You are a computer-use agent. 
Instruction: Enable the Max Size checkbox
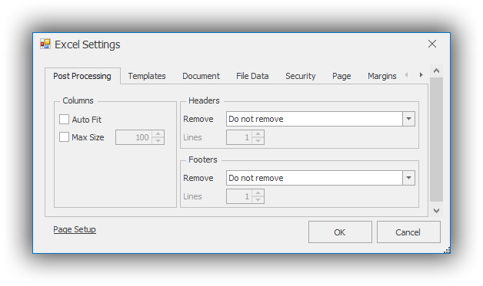(x=64, y=137)
